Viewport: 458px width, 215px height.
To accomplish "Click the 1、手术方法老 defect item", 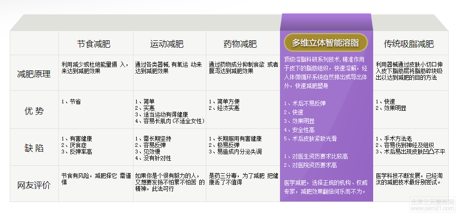I will (x=394, y=139).
